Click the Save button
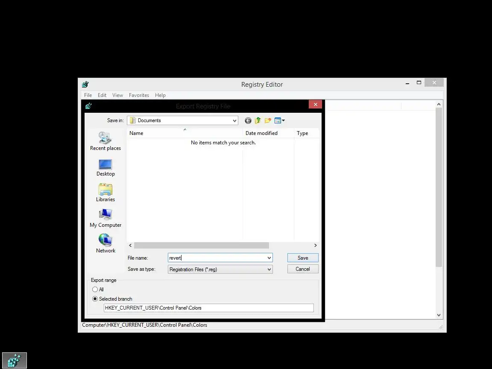Screen dimensions: 492x369 [303, 258]
